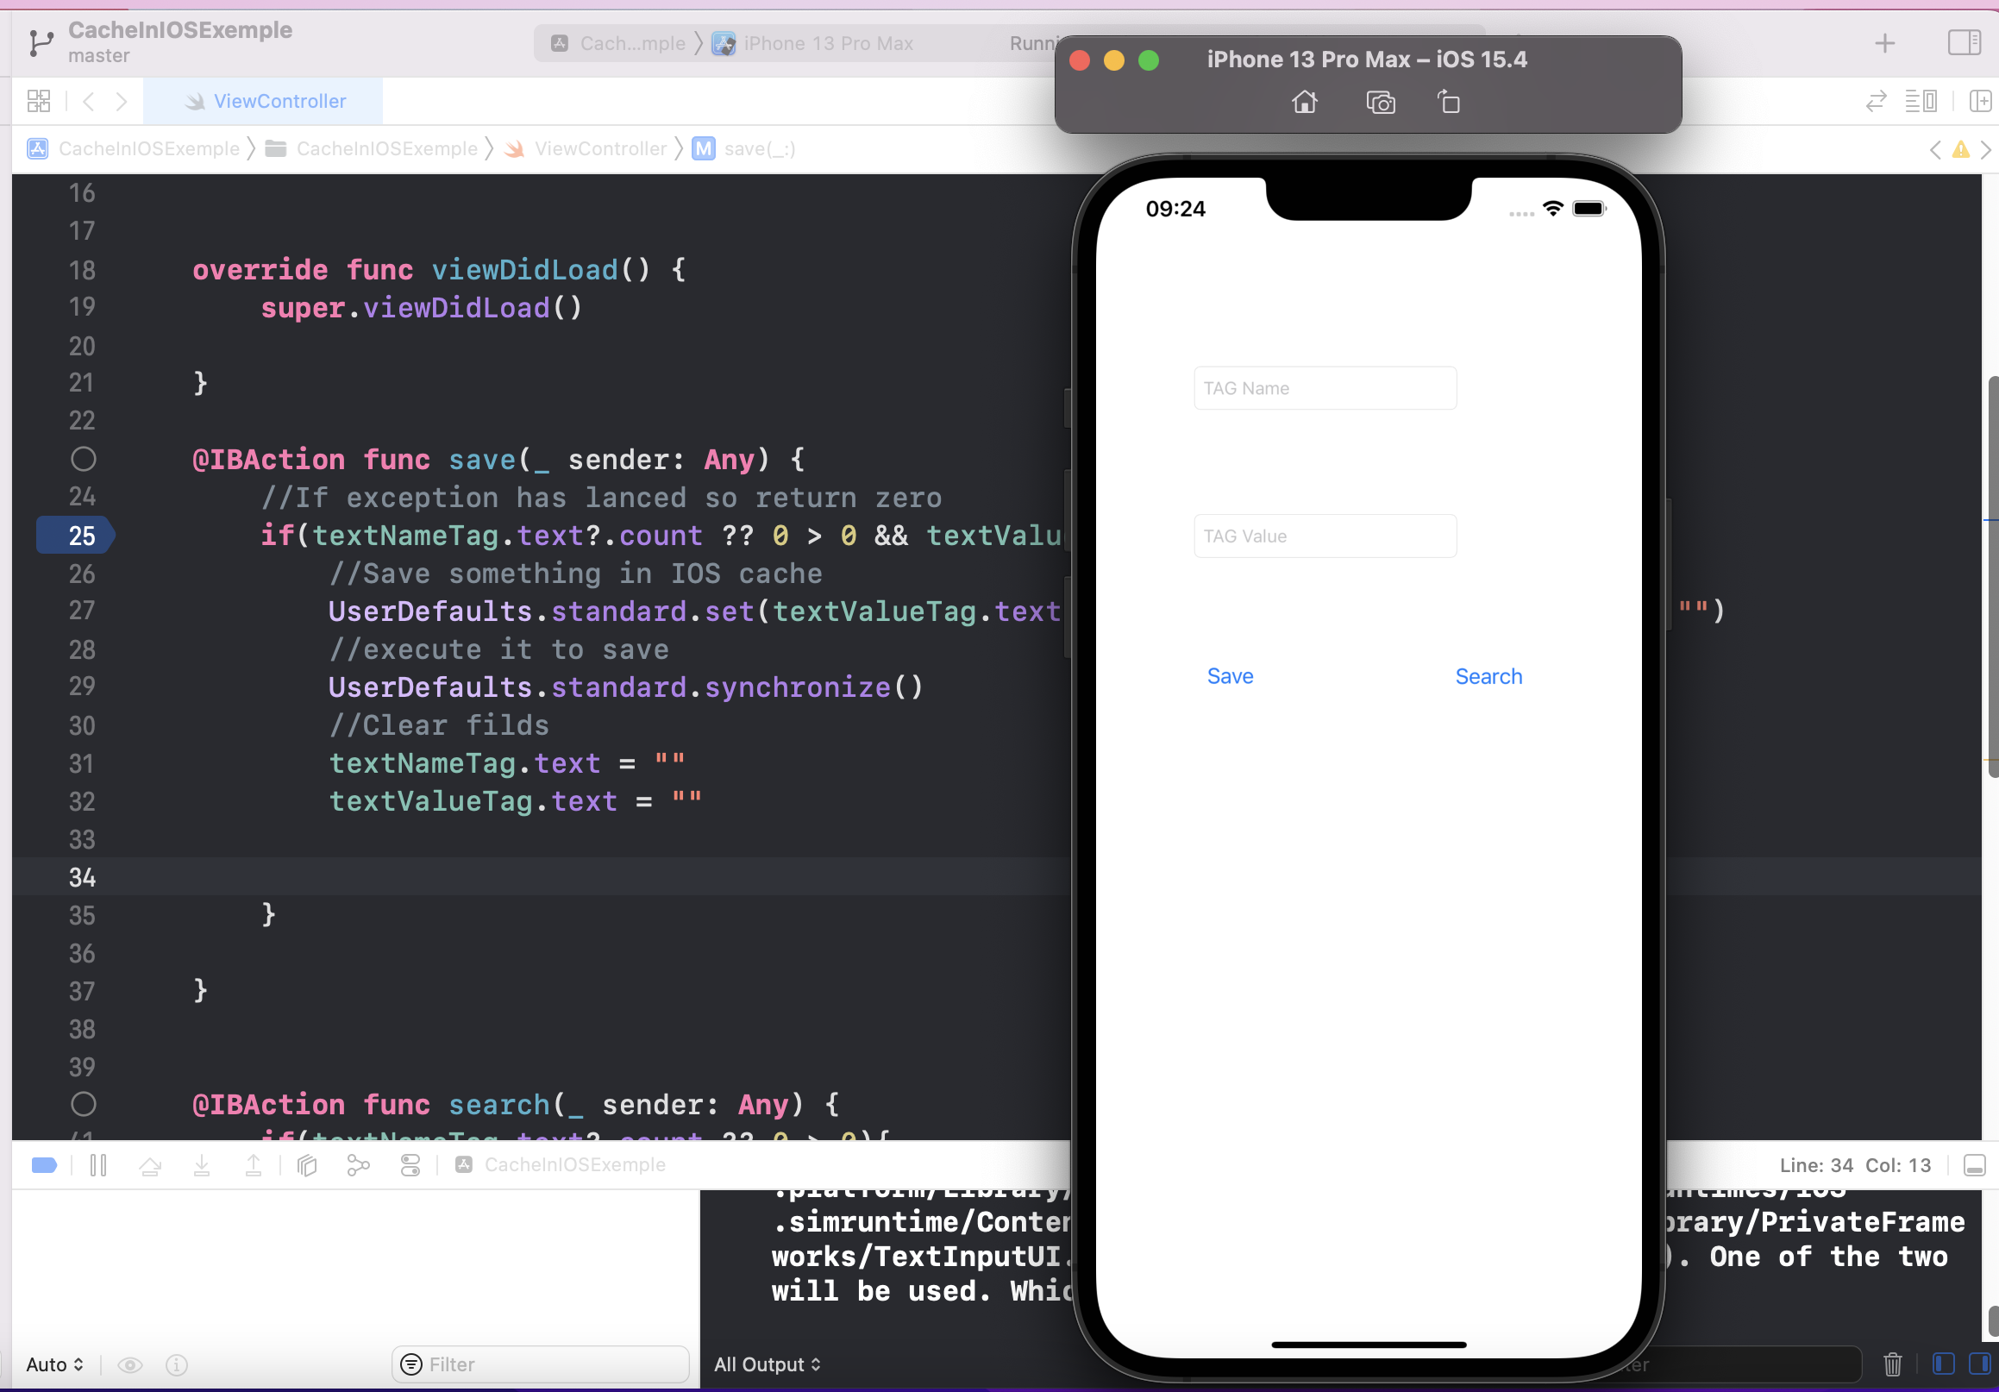1999x1392 pixels.
Task: Clear the console with the trash icon
Action: [1892, 1364]
